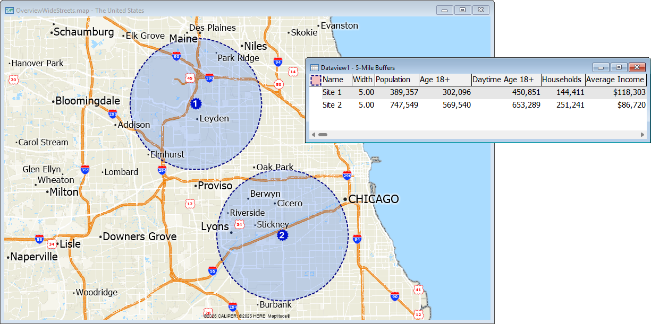Click the I-55 highway shield
The height and width of the screenshot is (324, 651).
pos(213,271)
